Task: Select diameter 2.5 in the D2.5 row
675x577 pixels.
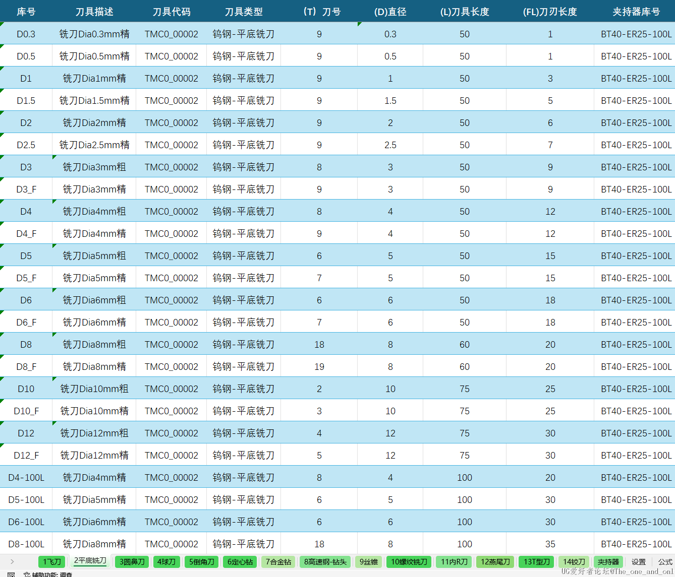Action: pyautogui.click(x=390, y=145)
